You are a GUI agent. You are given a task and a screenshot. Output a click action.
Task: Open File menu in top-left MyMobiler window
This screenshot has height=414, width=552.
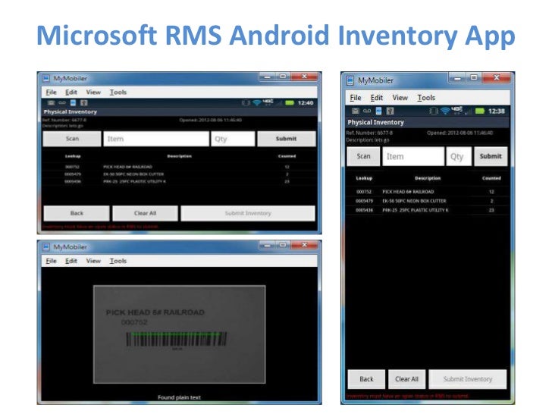51,93
